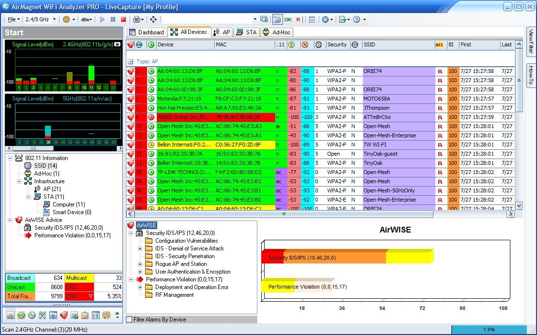This screenshot has width=537, height=335.
Task: Open the How-To side tab
Action: (x=531, y=75)
